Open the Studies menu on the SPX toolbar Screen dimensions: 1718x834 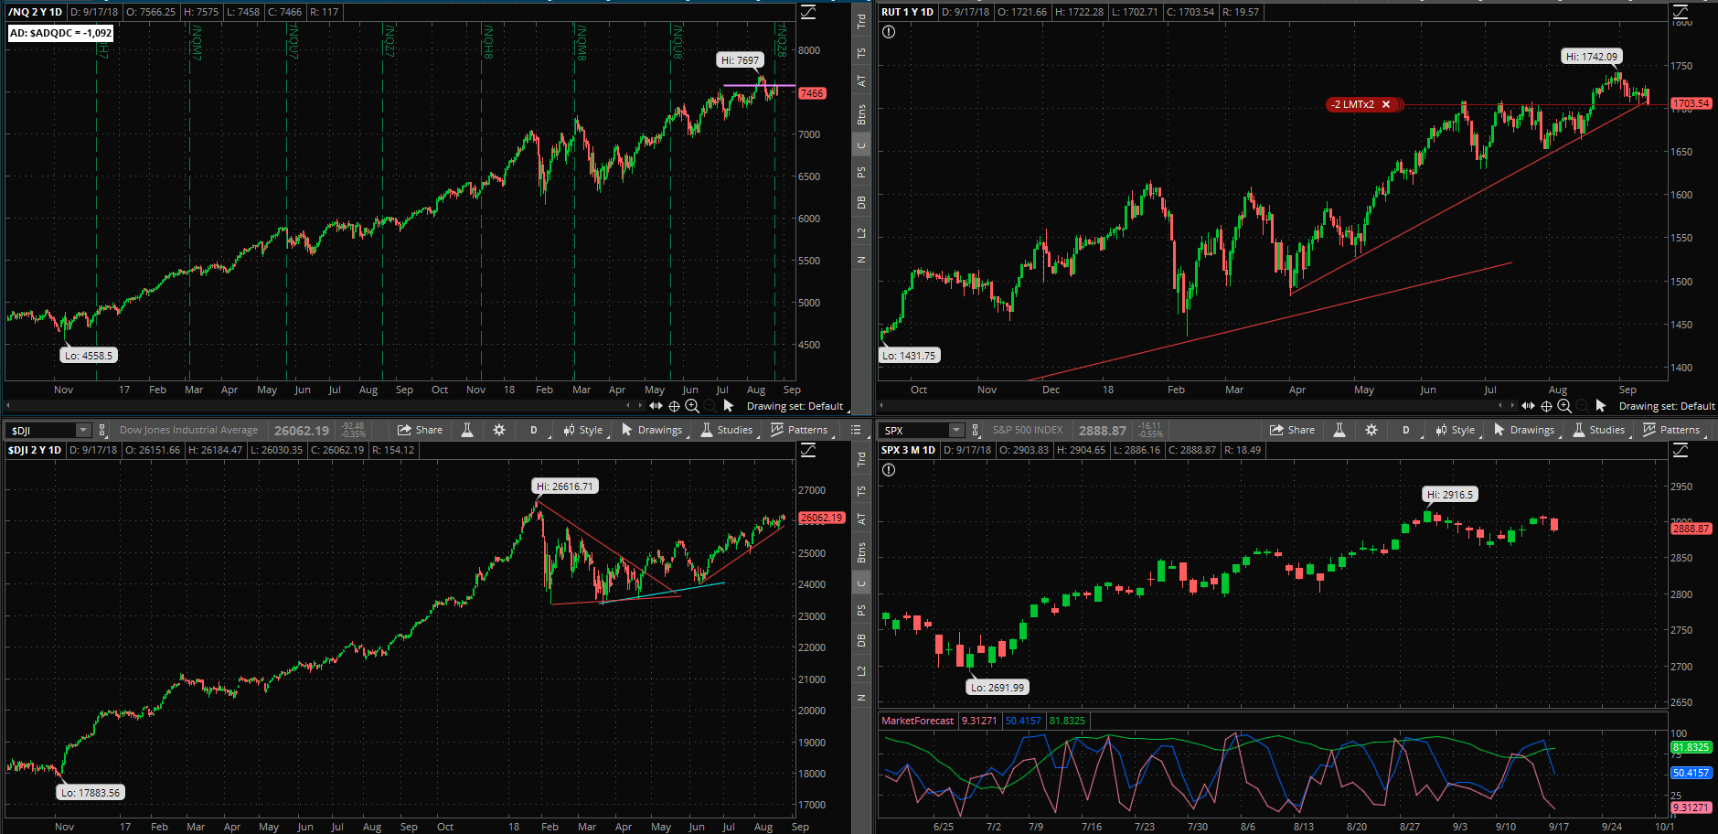pos(1599,430)
